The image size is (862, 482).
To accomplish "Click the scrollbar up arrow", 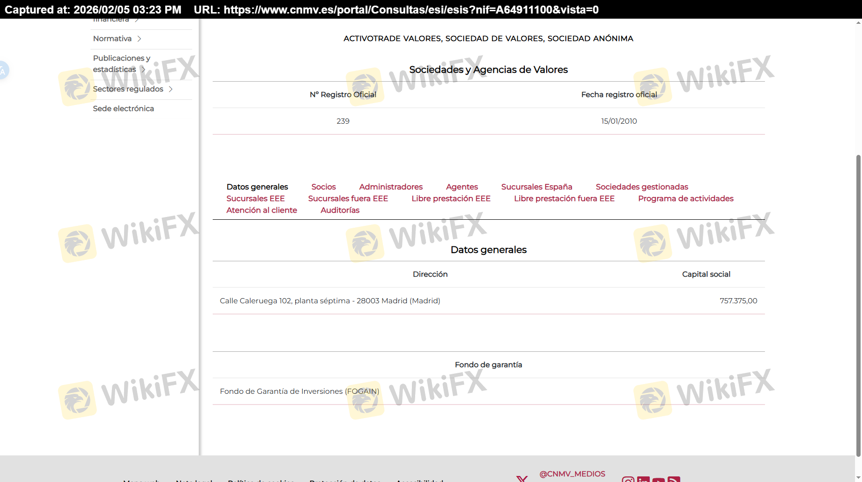I will pos(858,22).
